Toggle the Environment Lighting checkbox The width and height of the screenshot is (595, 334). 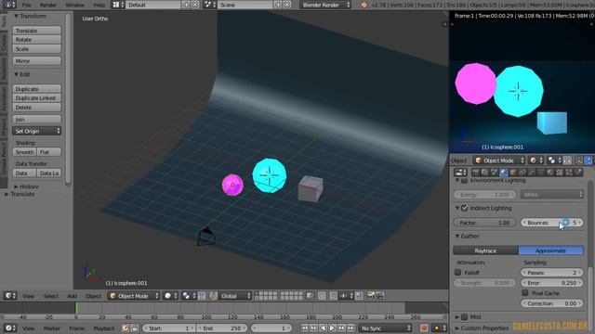465,181
